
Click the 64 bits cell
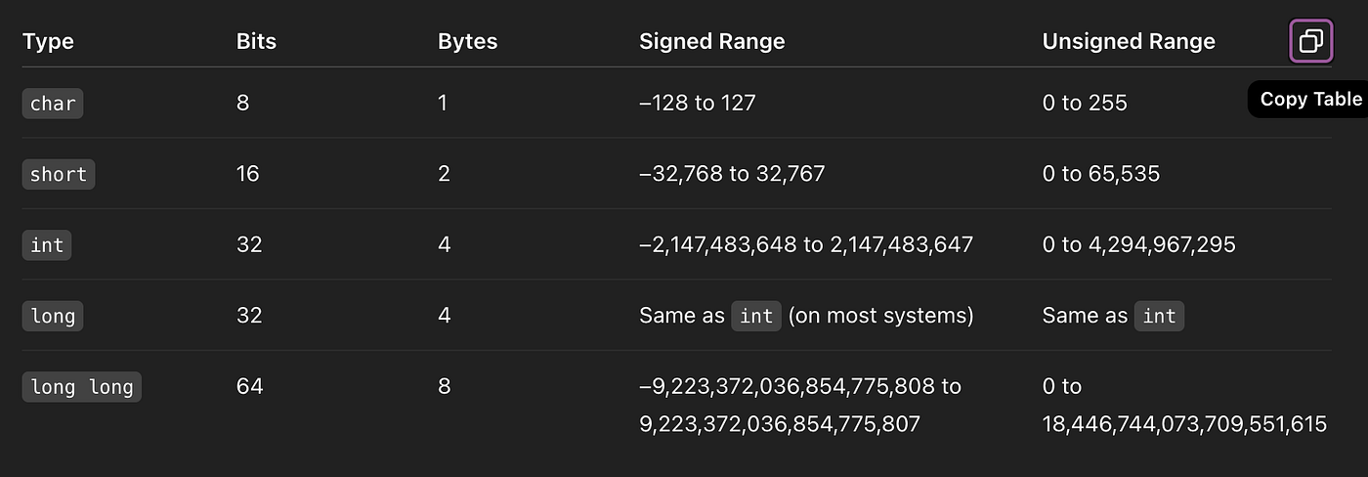250,386
